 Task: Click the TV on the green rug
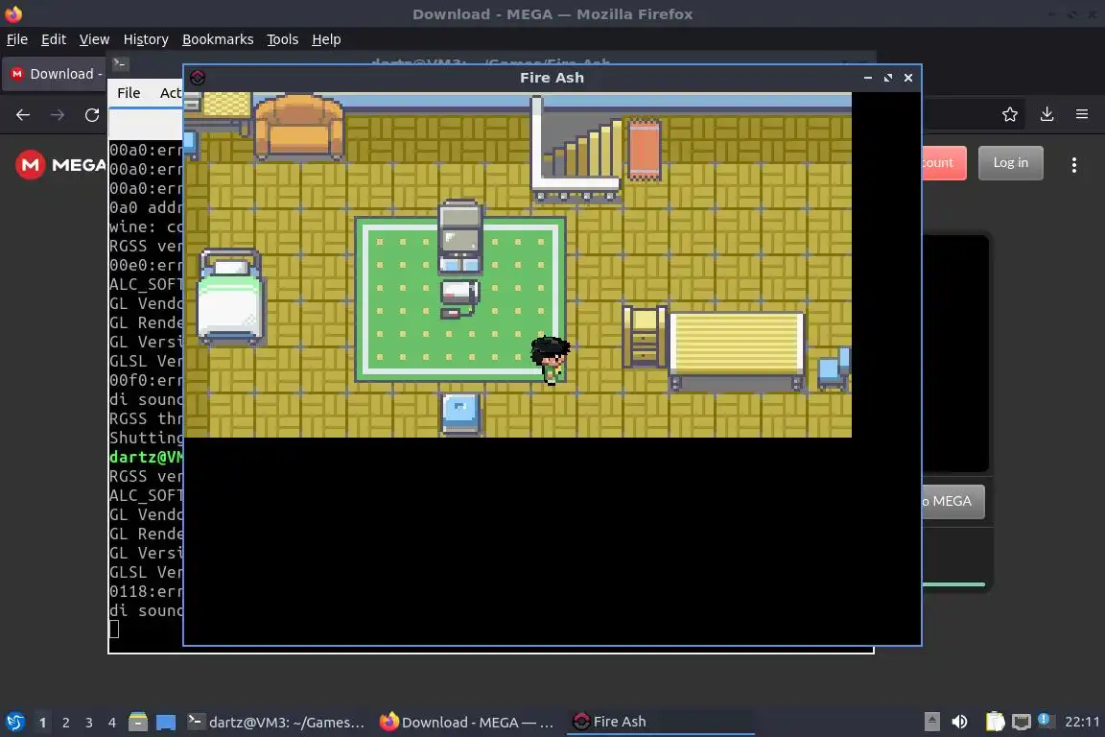(459, 236)
